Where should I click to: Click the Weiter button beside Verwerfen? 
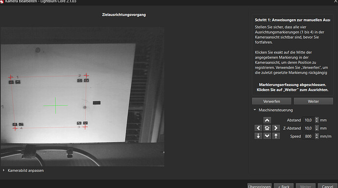point(313,101)
